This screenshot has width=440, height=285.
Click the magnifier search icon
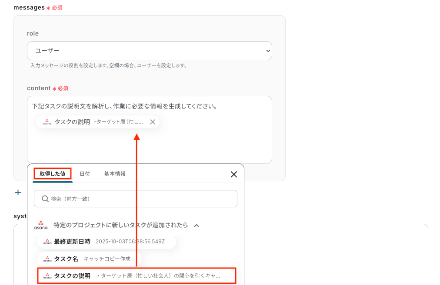(x=45, y=199)
